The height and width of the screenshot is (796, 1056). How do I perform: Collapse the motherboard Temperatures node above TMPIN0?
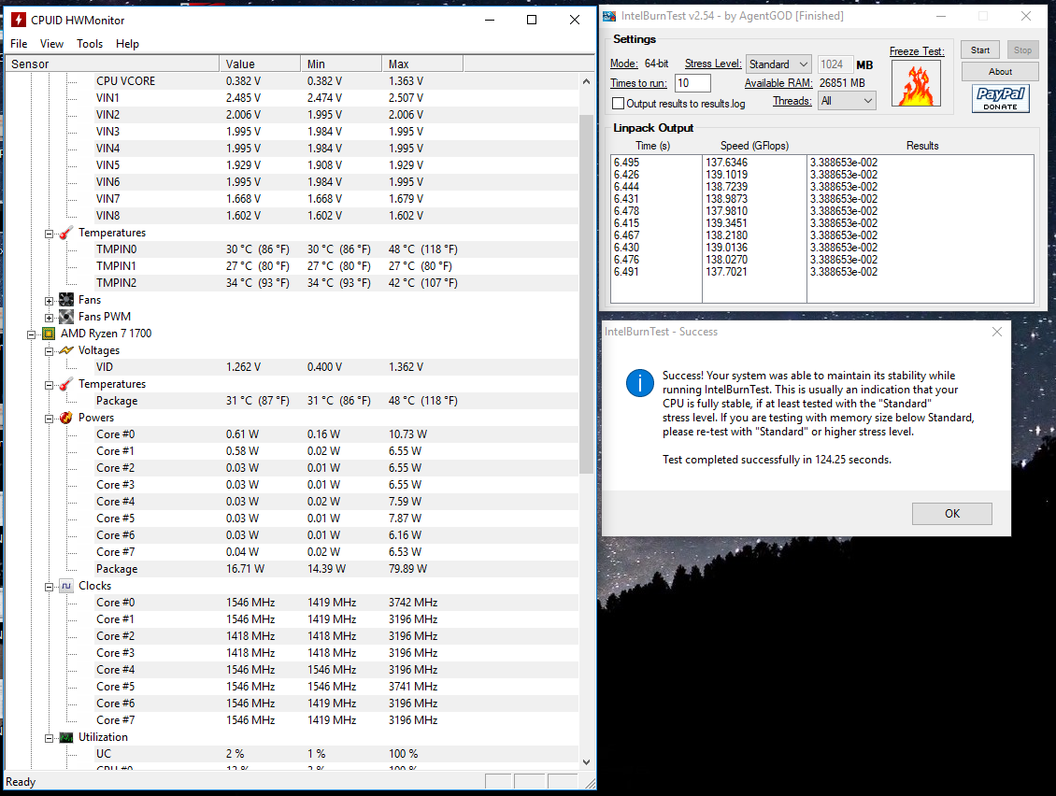[50, 234]
